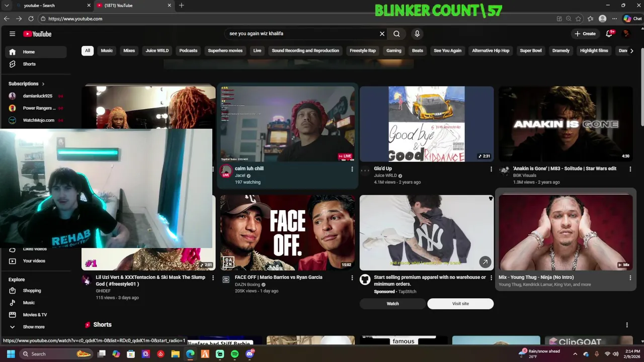
Task: Select the Gaming filter chip
Action: coord(393,51)
